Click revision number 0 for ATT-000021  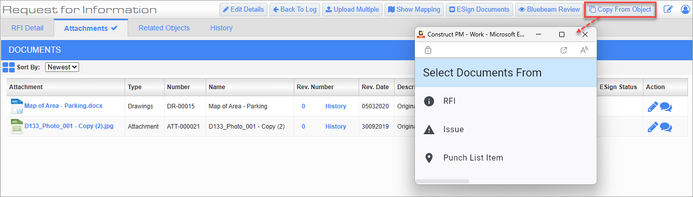[303, 127]
